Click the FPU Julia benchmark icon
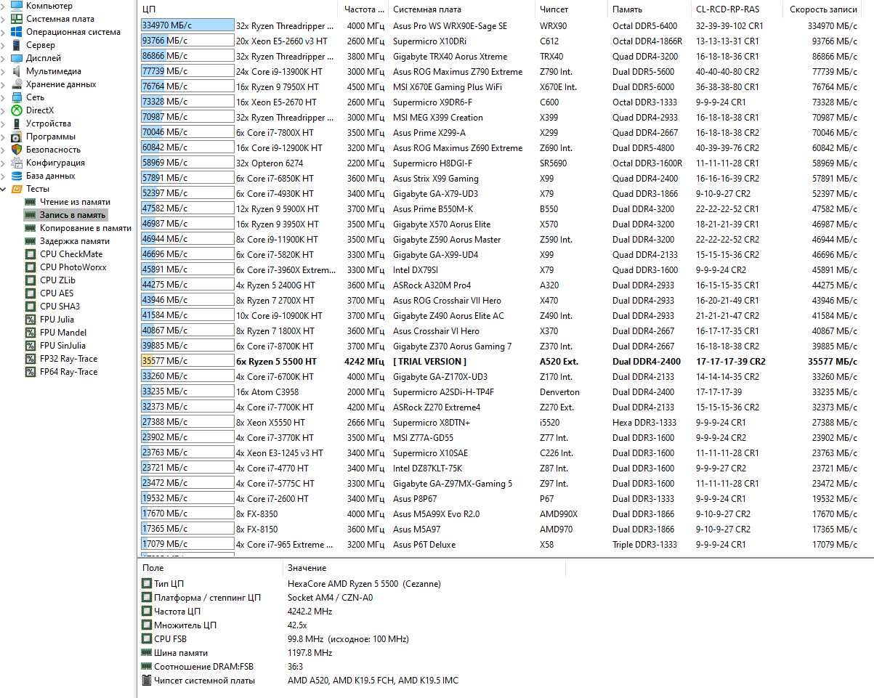This screenshot has height=698, width=874. [31, 320]
